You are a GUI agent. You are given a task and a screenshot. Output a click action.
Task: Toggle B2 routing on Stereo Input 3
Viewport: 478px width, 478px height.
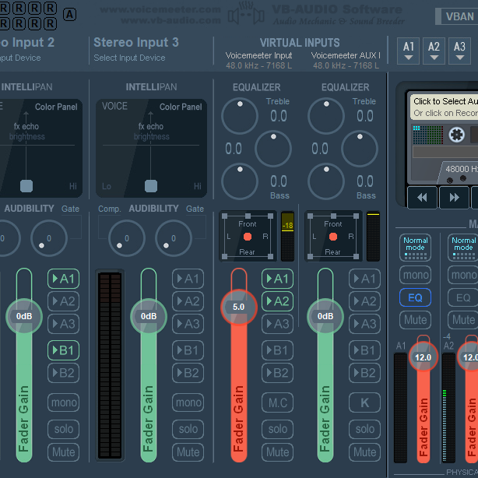pyautogui.click(x=188, y=373)
